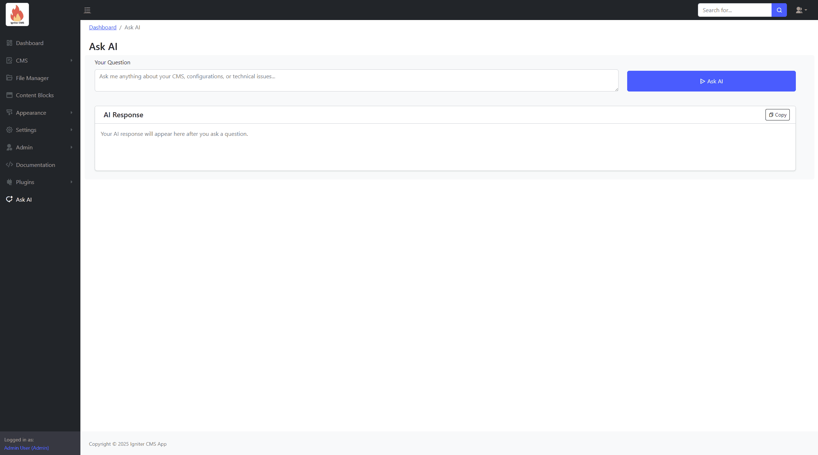Copy the AI response
The width and height of the screenshot is (818, 455).
[x=777, y=115]
